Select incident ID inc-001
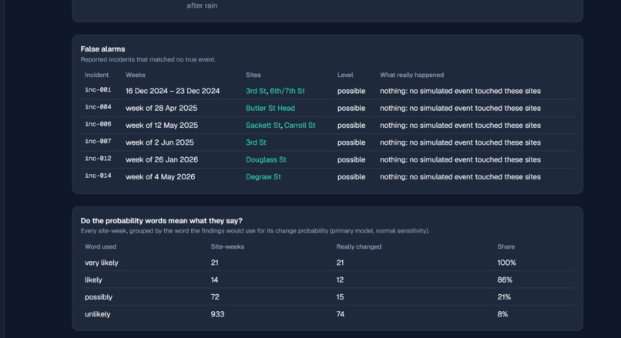The width and height of the screenshot is (621, 338). pos(98,90)
